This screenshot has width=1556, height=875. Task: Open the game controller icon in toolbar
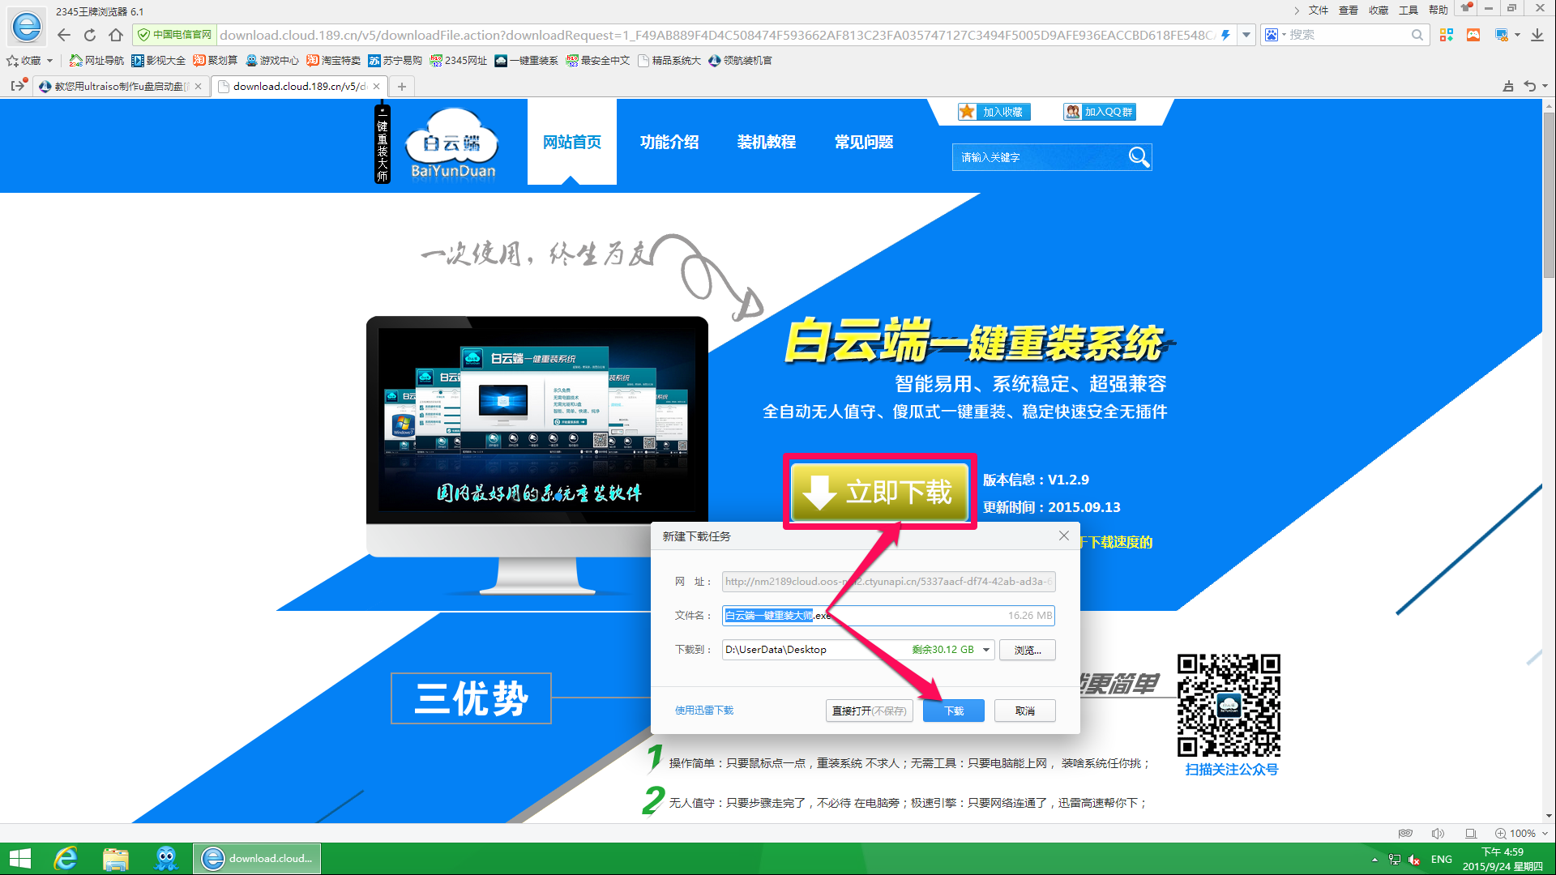pyautogui.click(x=1473, y=35)
